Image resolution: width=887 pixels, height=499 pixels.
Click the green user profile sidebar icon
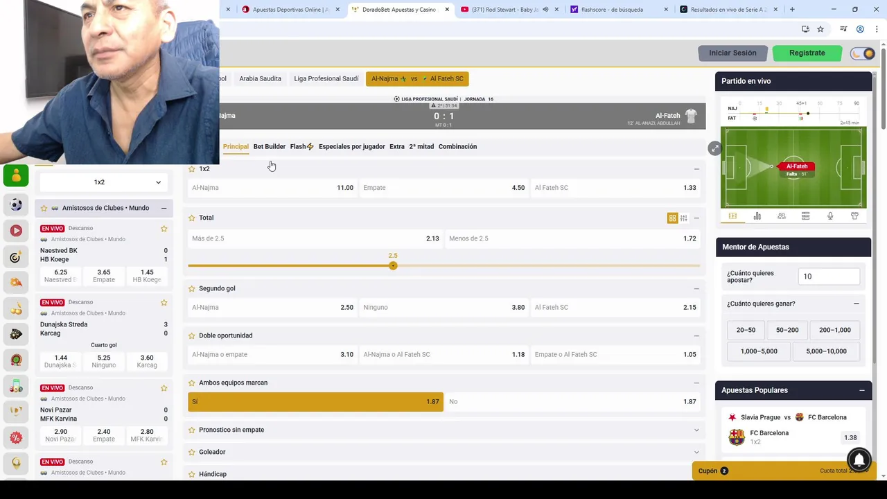point(16,176)
